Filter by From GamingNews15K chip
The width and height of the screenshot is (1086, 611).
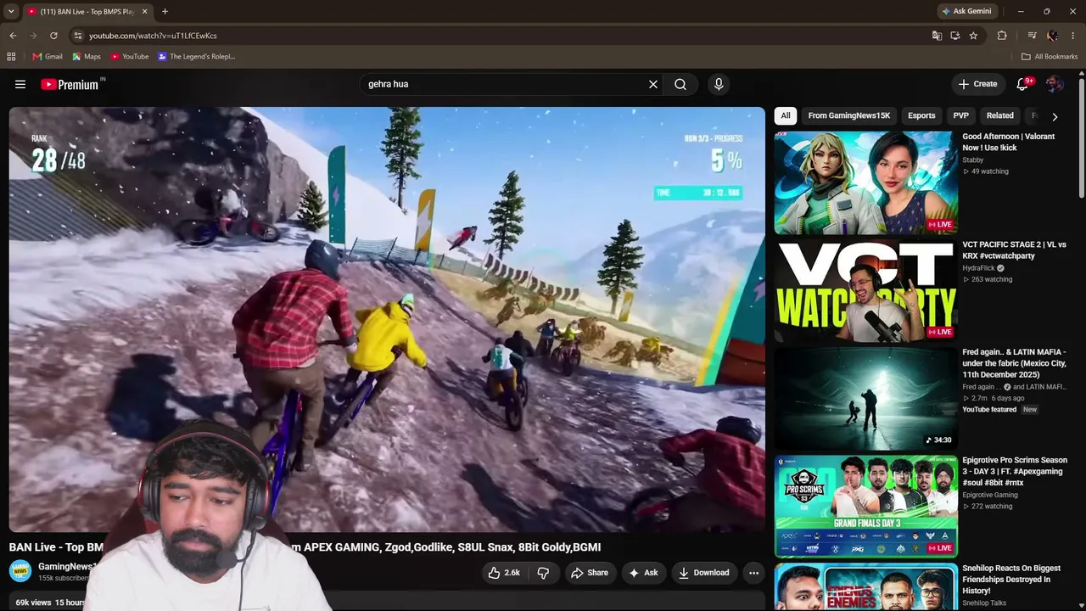click(849, 115)
